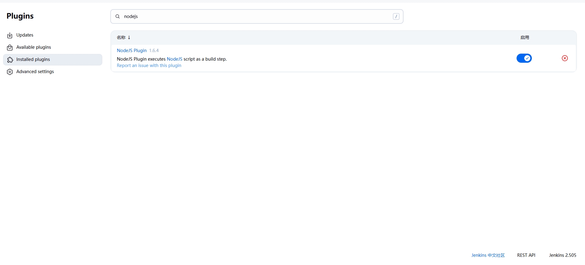Visit the Jenkins 中文社区 footer link
585x265 pixels.
(x=488, y=255)
